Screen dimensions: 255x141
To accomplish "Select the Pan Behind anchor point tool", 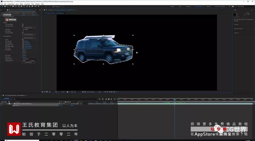I will [x=16, y=6].
